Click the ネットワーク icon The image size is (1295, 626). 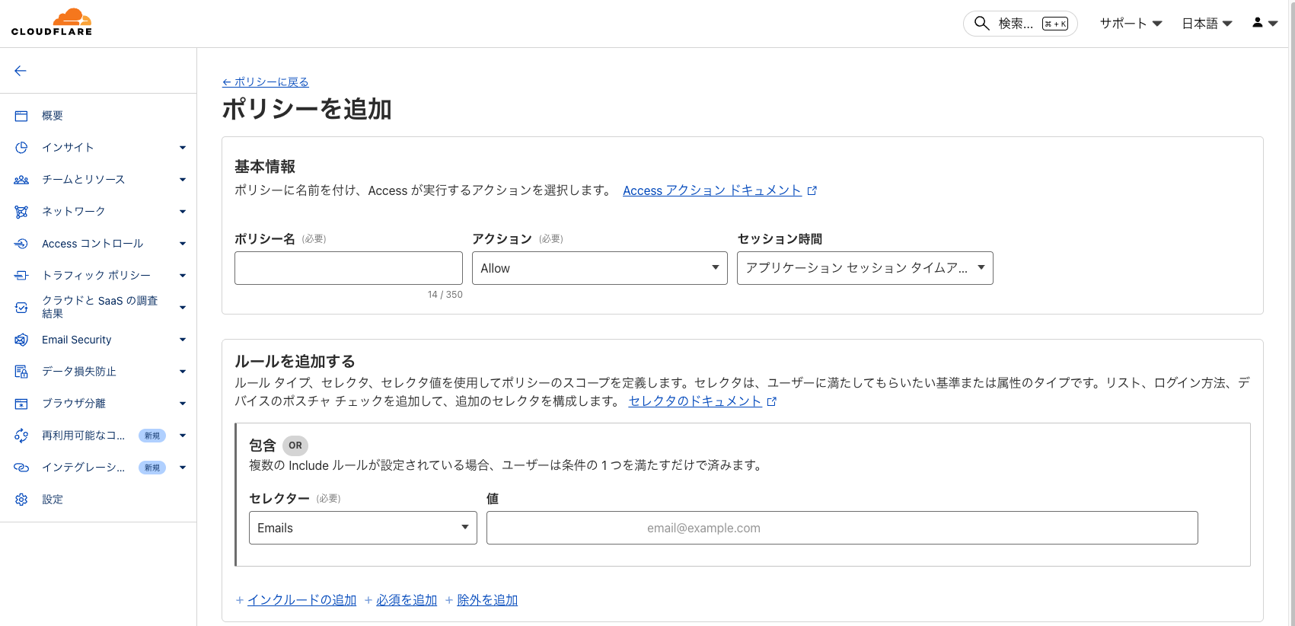point(21,212)
